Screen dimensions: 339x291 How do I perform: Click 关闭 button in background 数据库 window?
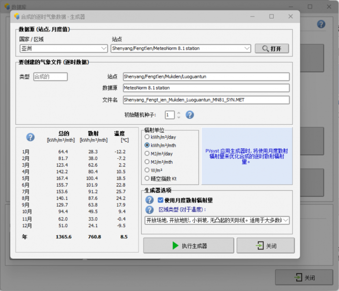tap(304, 278)
